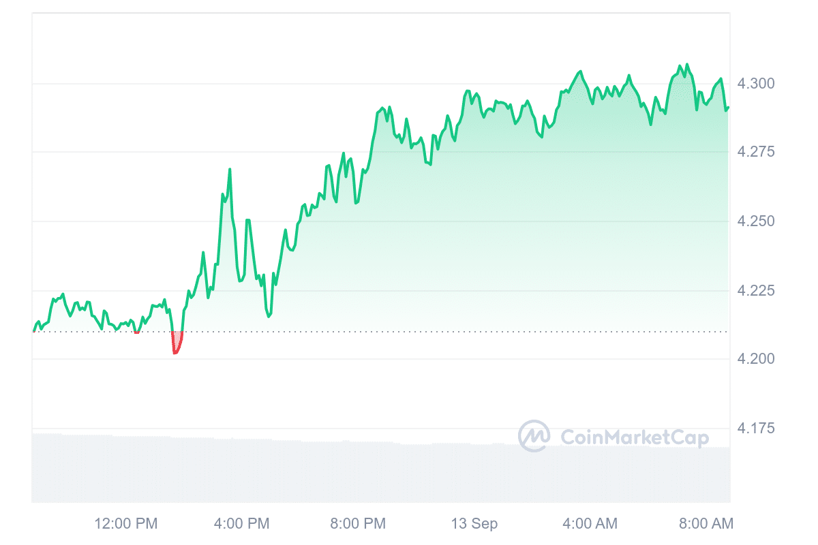Click the CoinMarketCap logo icon
Screen dimensions: 818x545
(x=534, y=436)
